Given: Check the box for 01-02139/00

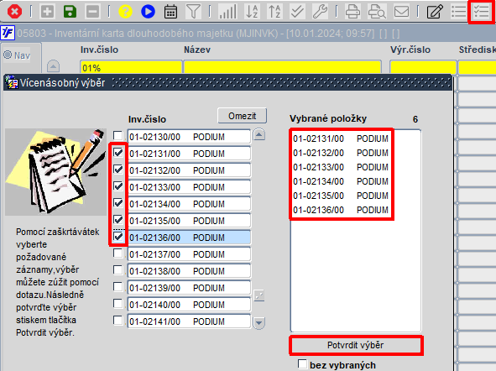Looking at the screenshot, I should coord(118,287).
